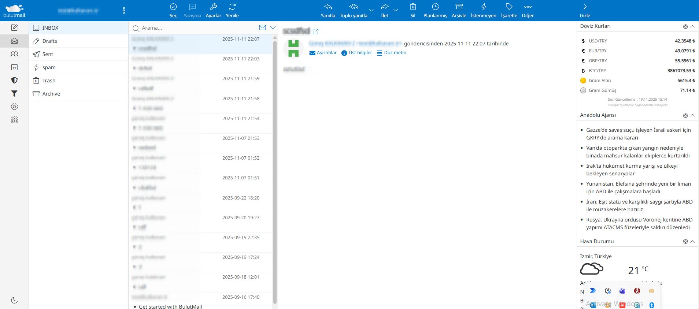Open the email dated 2025-09-22 16:20
This screenshot has height=309, width=699.
tap(201, 203)
